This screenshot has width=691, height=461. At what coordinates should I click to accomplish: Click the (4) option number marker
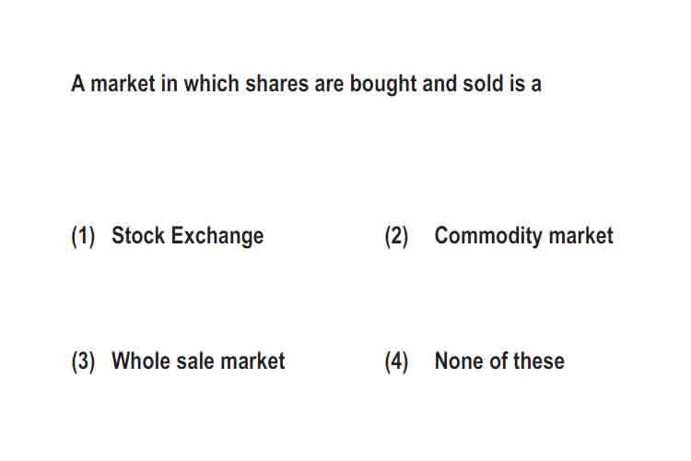tap(396, 361)
